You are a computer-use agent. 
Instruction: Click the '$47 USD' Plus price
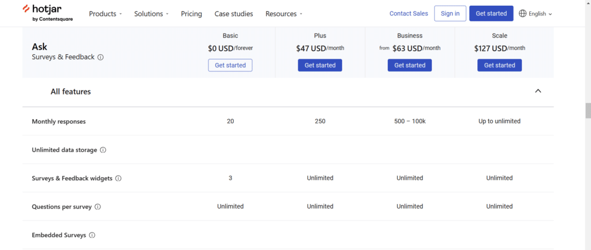311,48
